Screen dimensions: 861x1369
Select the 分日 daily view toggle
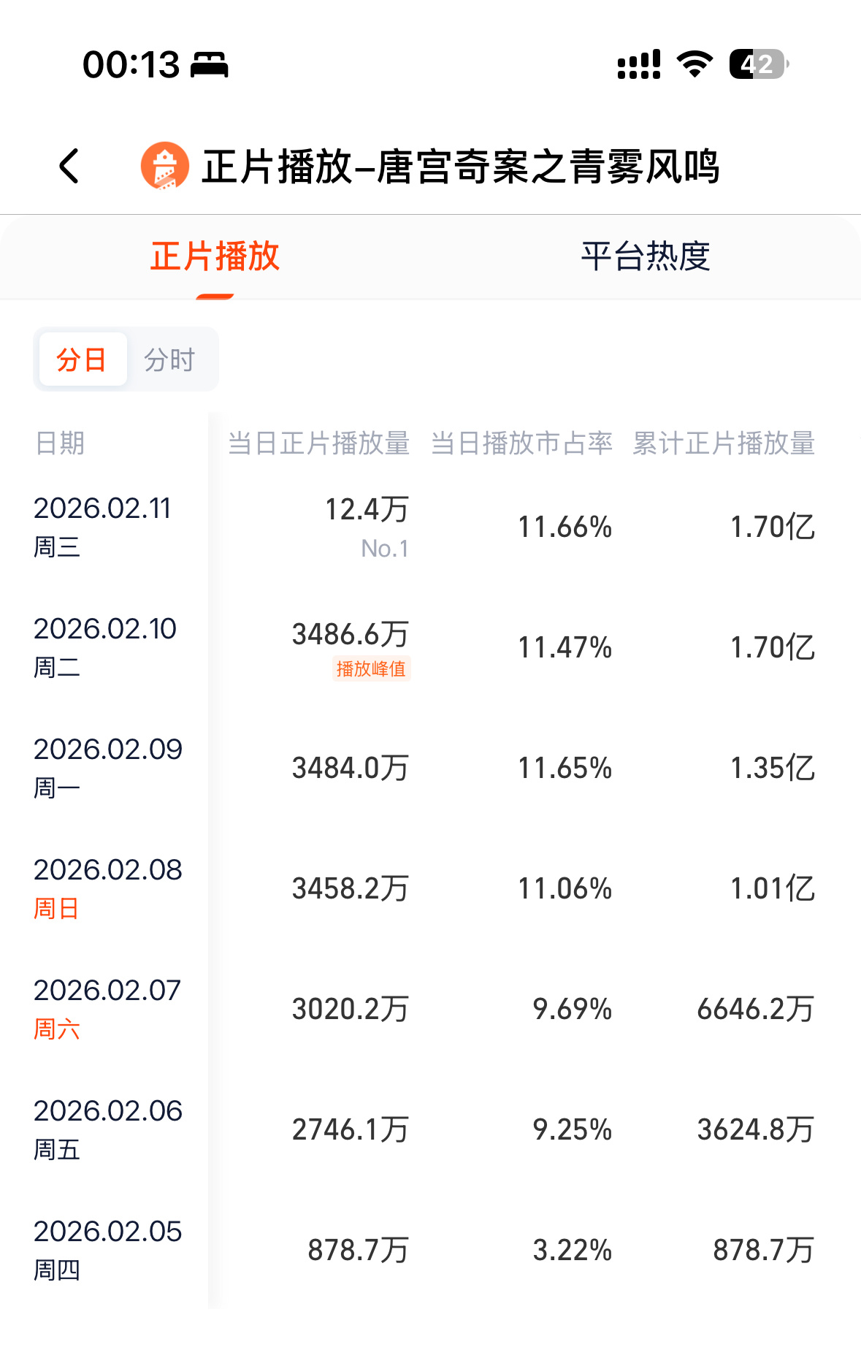(x=83, y=359)
